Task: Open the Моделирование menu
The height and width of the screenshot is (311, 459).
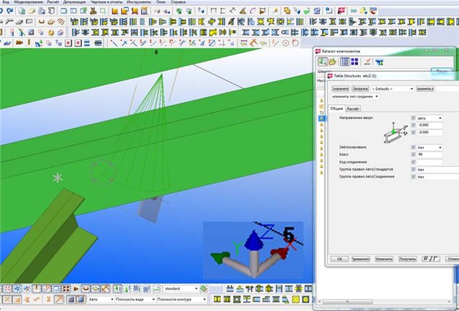Action: tap(28, 3)
